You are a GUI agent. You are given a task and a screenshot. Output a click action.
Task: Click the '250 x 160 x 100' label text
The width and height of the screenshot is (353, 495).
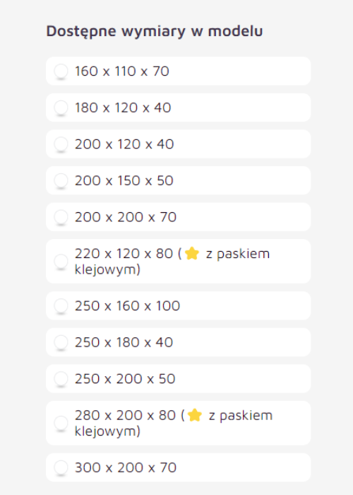127,305
